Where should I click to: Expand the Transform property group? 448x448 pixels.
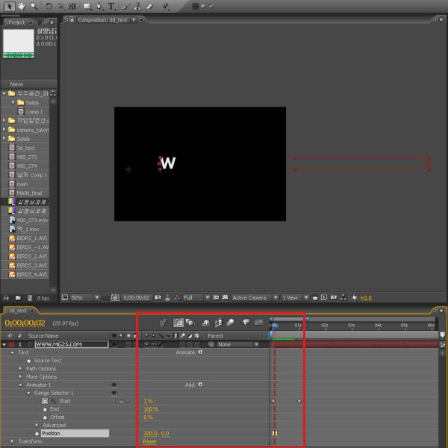point(12,441)
